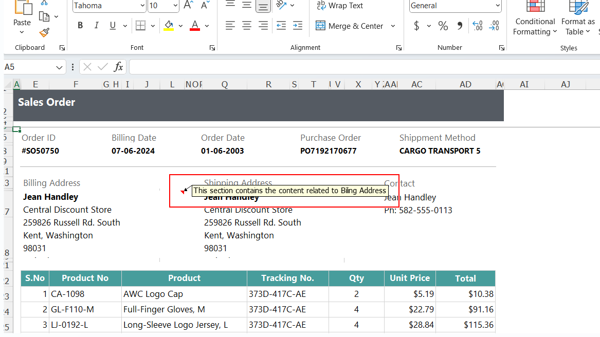Align text left
Viewport: 600px width, 337px height.
coord(230,26)
